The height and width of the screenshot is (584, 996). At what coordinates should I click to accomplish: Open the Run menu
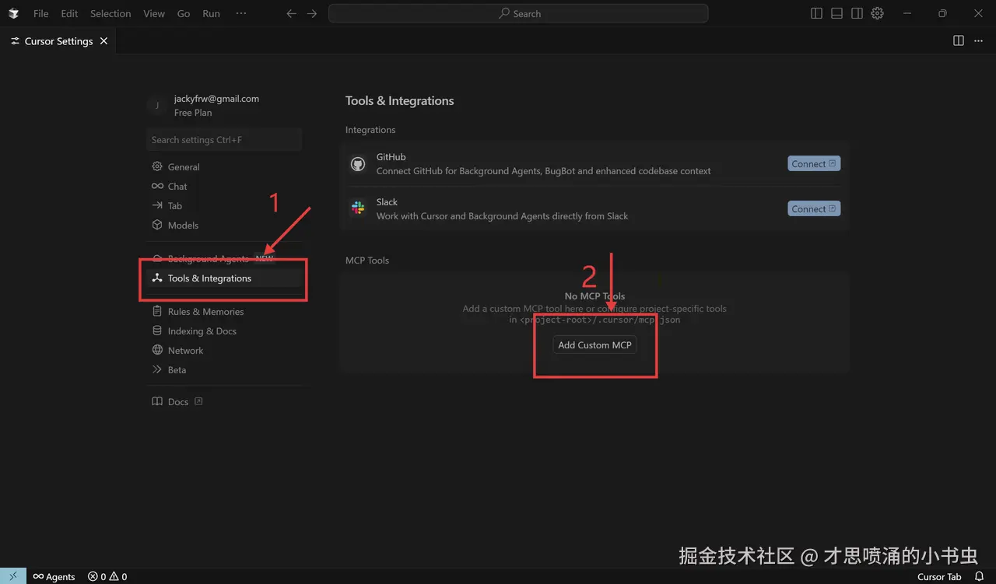pyautogui.click(x=211, y=13)
